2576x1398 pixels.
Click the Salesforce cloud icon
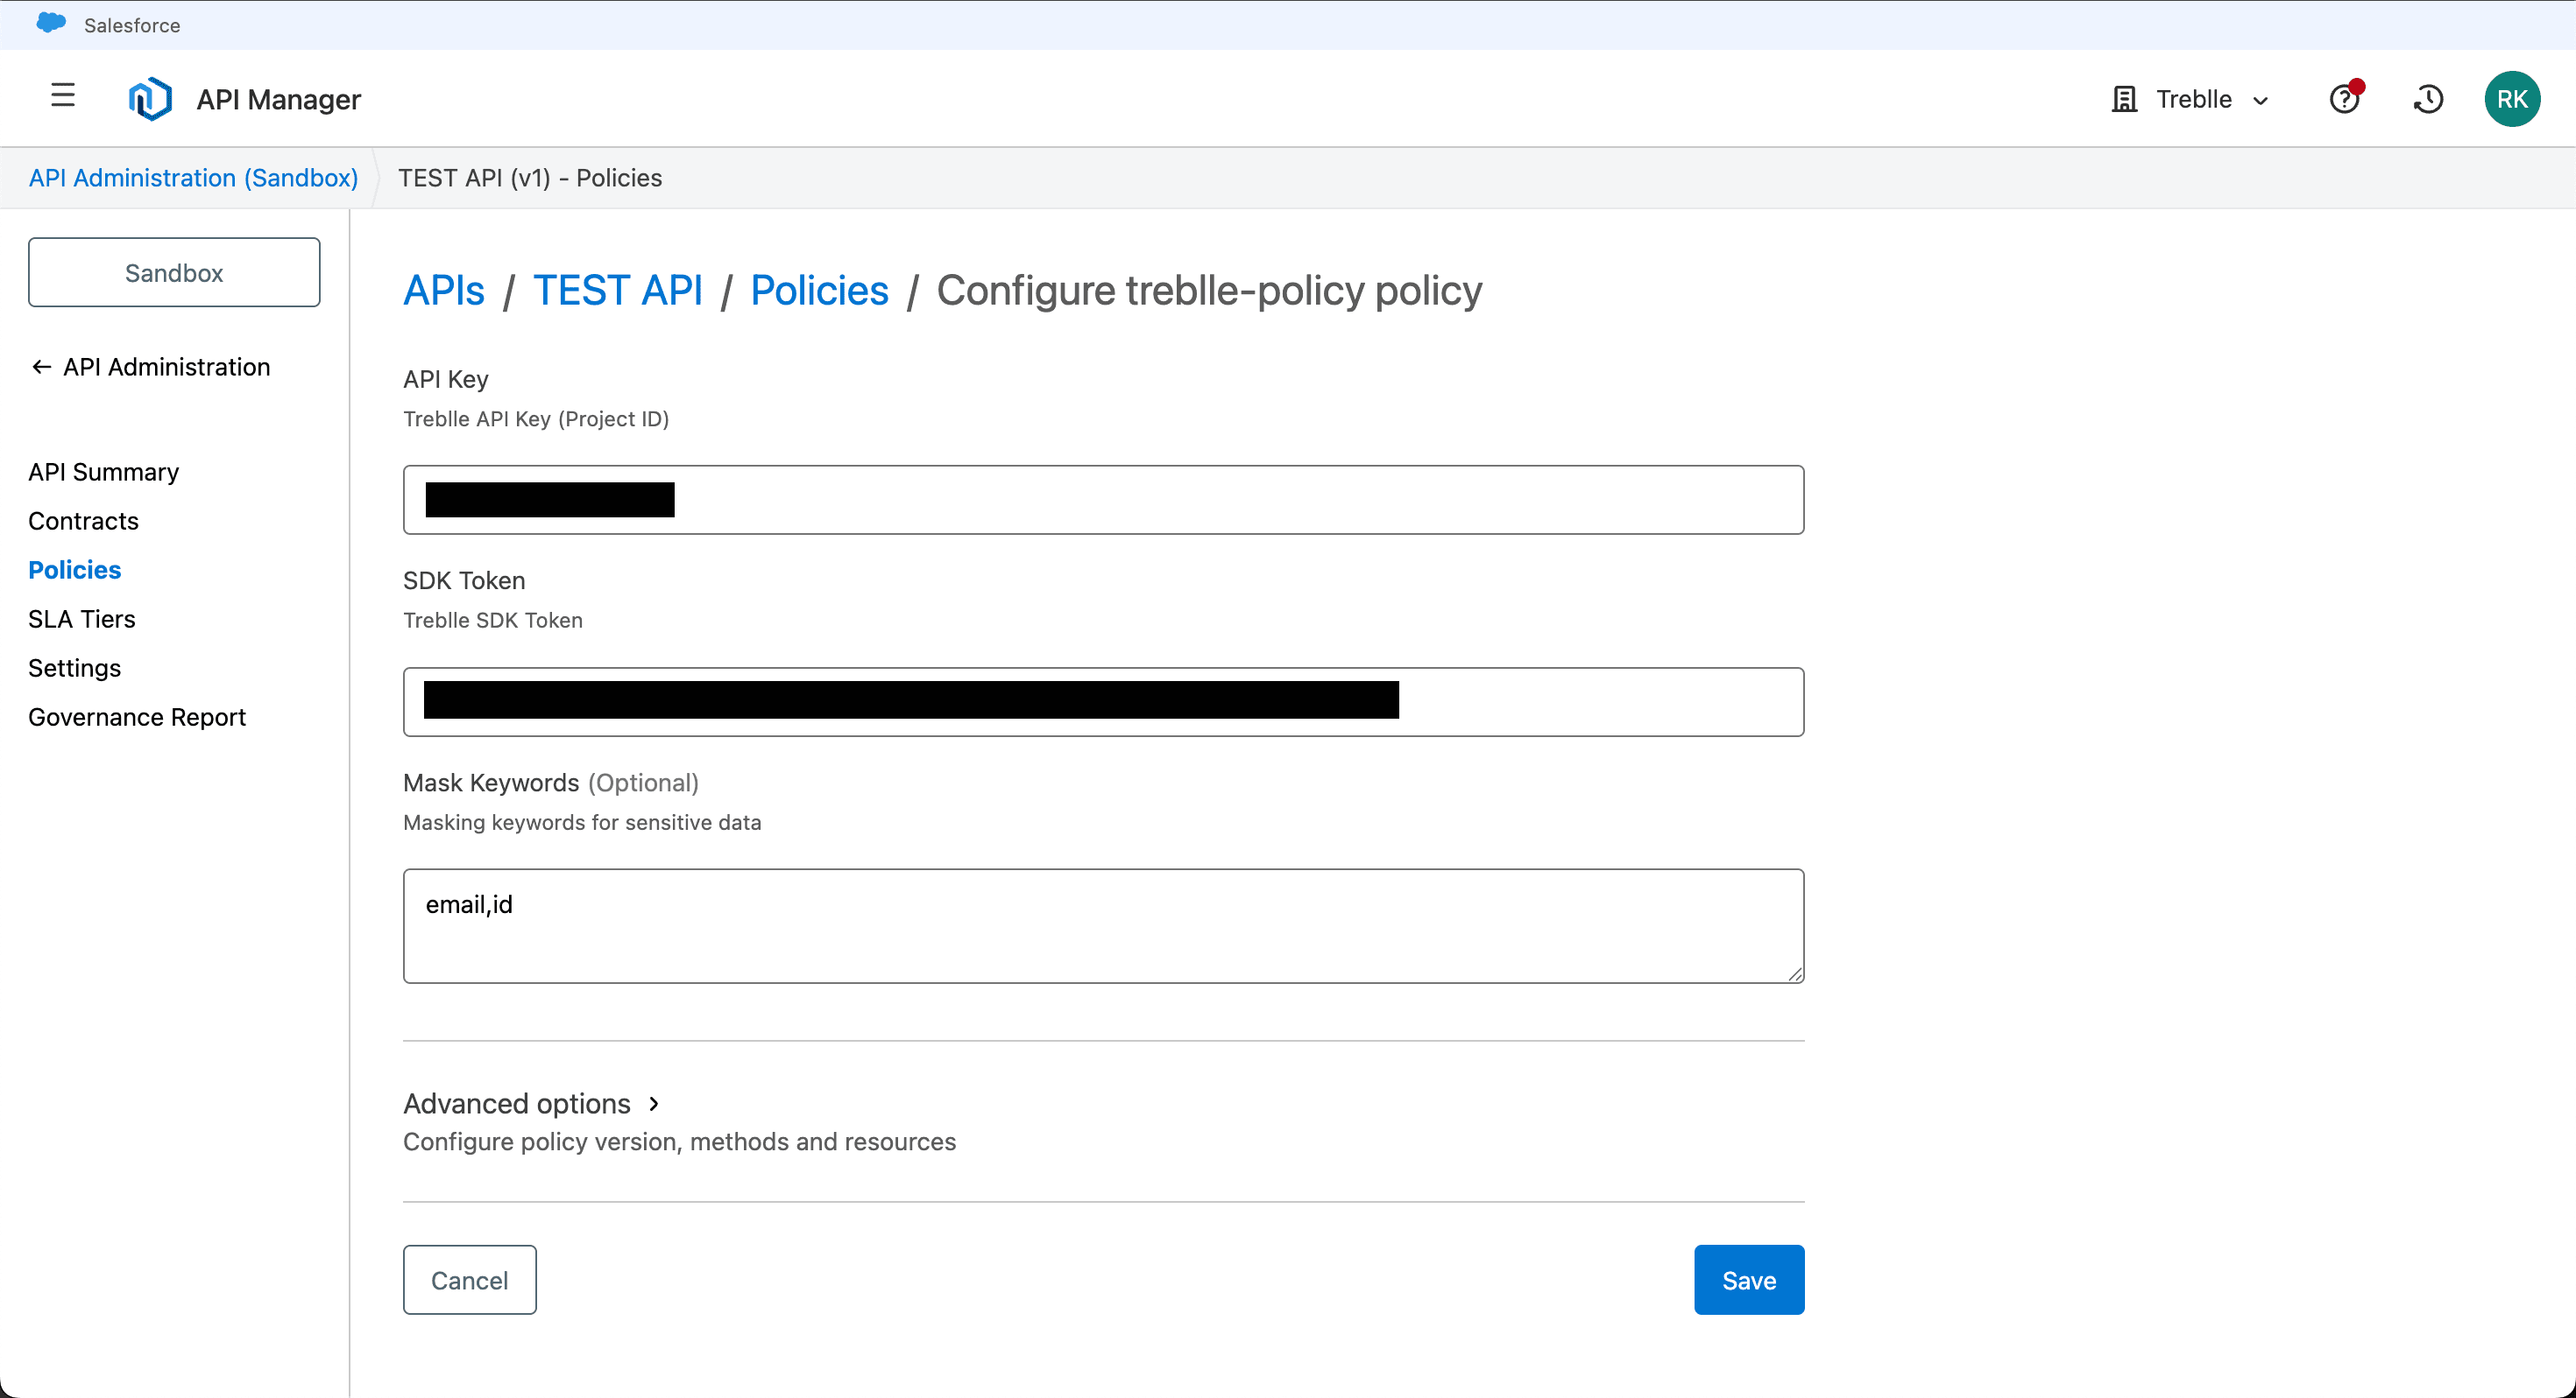pyautogui.click(x=49, y=23)
